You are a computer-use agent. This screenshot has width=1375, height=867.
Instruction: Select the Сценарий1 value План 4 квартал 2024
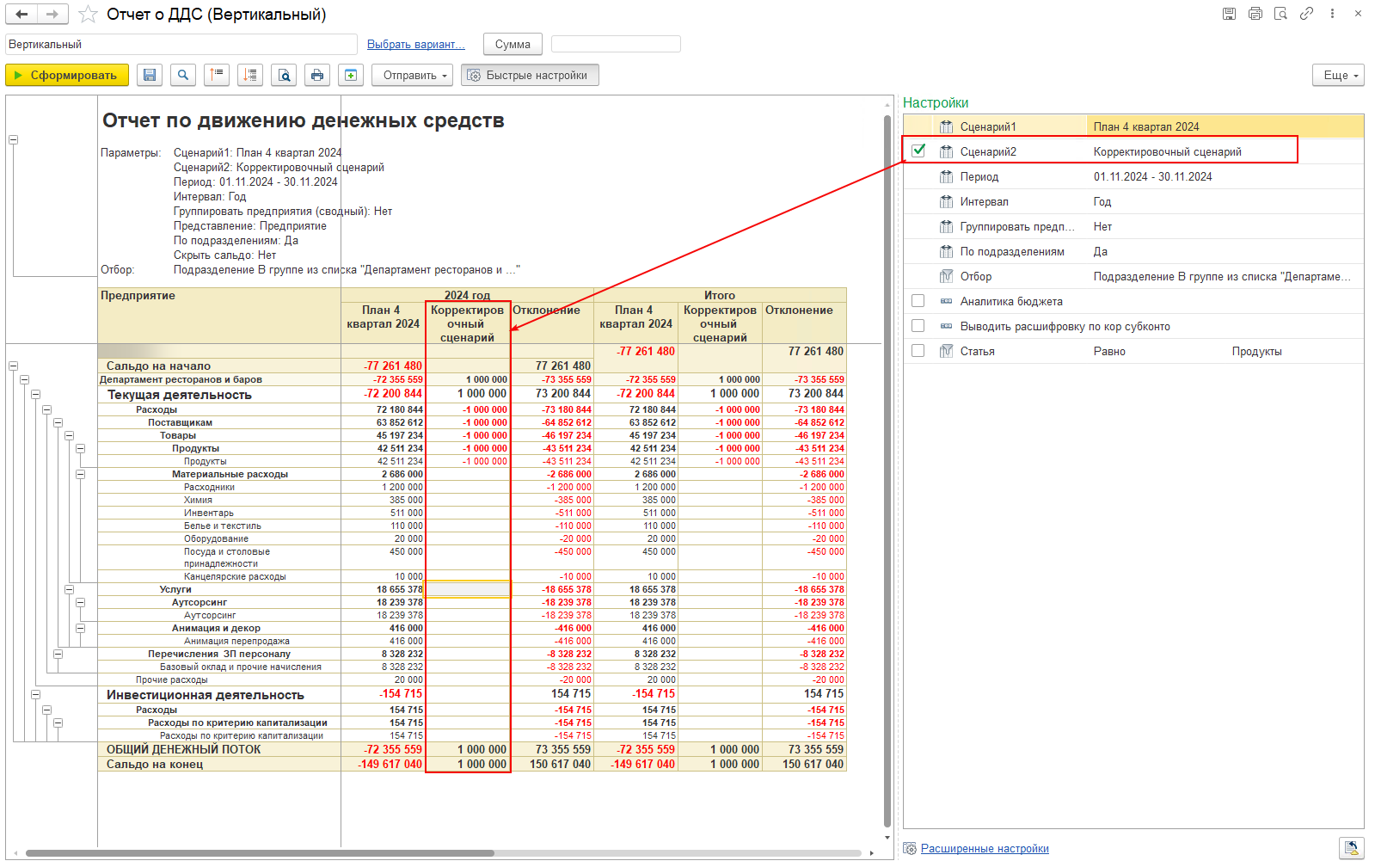tap(1146, 126)
